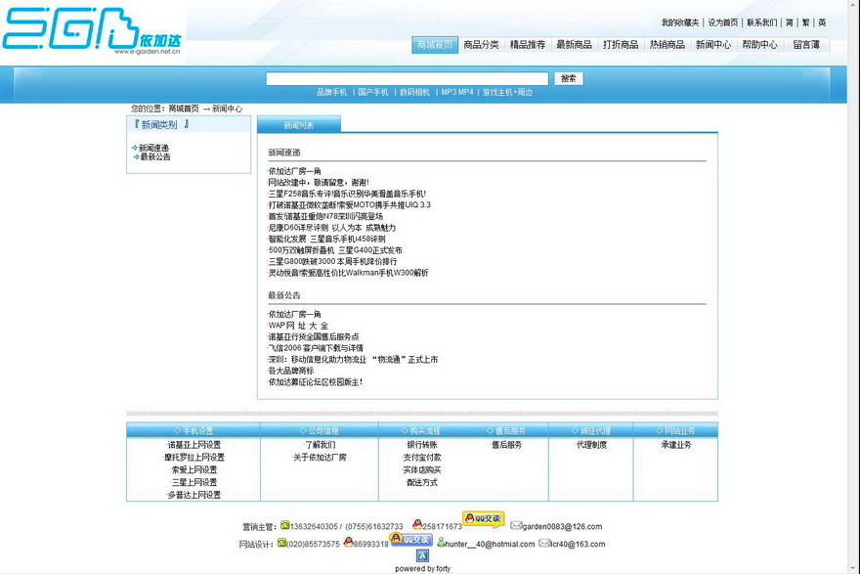Open the 尼康D60详尽评测 article
Image resolution: width=860 pixels, height=574 pixels.
332,227
